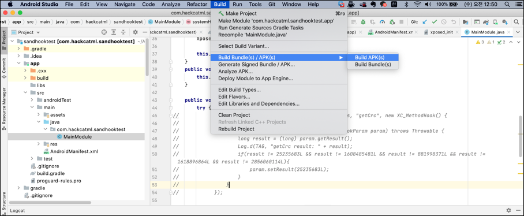Click green typo check count 2

pyautogui.click(x=501, y=42)
